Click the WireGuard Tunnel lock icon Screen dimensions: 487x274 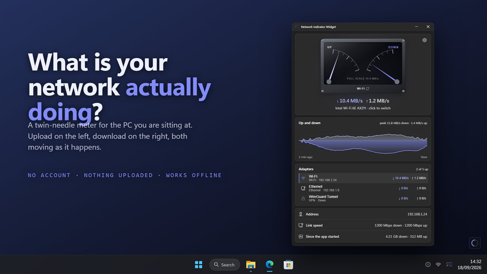(x=303, y=198)
